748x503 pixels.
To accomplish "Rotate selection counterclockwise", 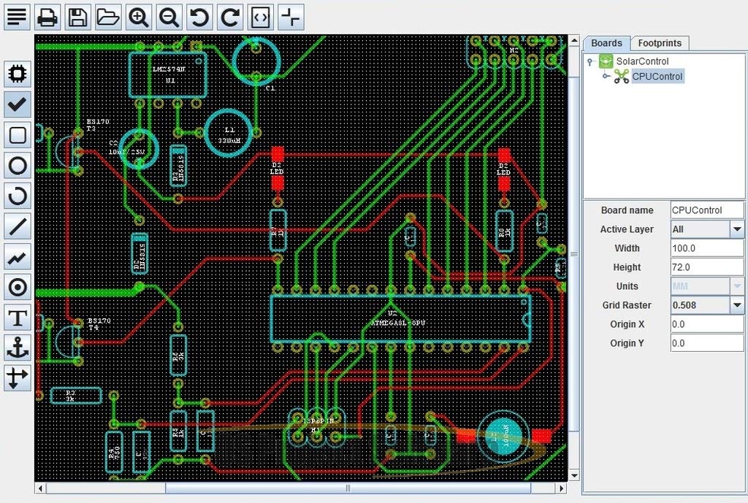I will [x=199, y=16].
